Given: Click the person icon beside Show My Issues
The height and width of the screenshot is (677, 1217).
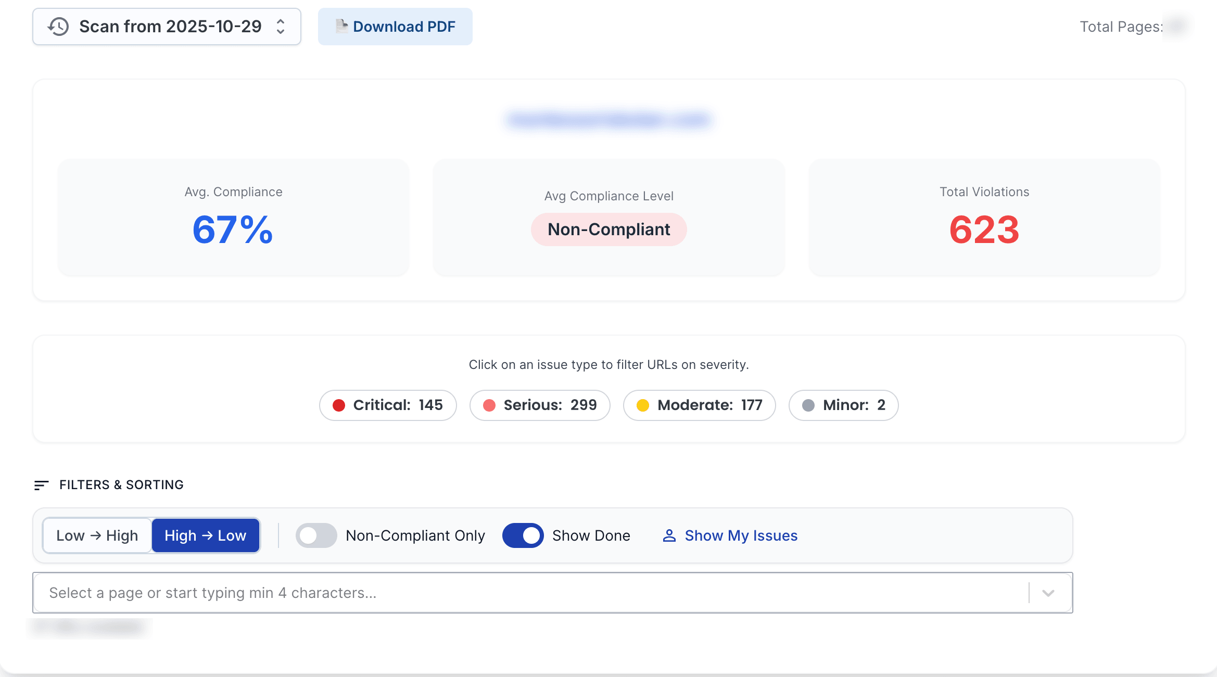Looking at the screenshot, I should [x=670, y=535].
